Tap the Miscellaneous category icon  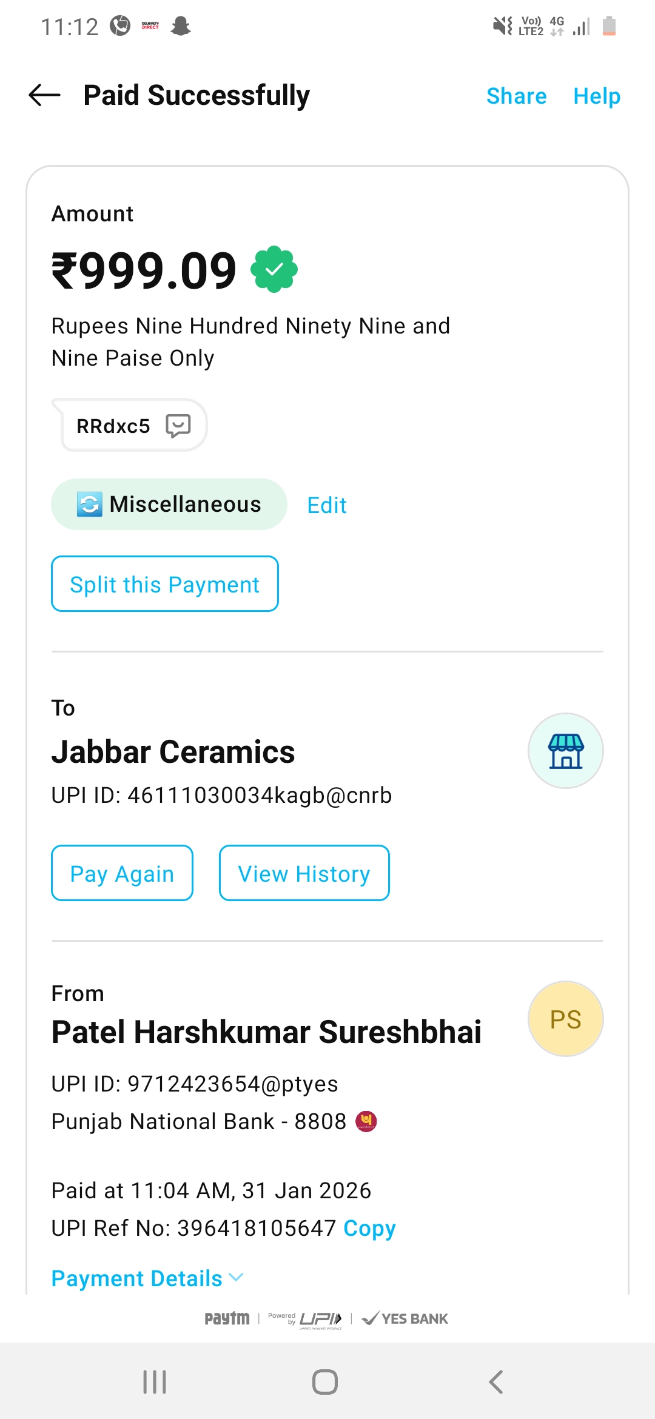point(89,505)
